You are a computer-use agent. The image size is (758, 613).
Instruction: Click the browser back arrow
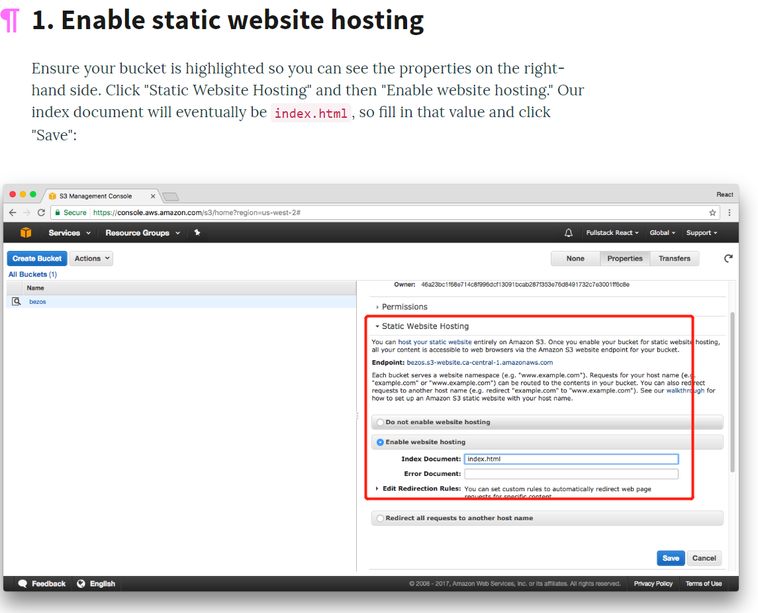(x=13, y=212)
